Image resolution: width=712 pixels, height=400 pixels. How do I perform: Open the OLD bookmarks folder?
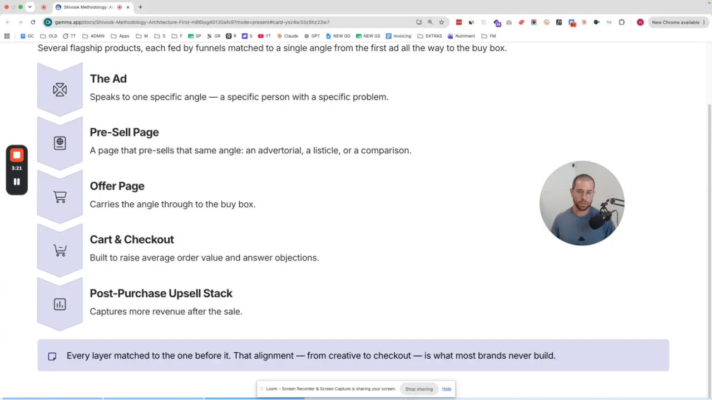[48, 36]
